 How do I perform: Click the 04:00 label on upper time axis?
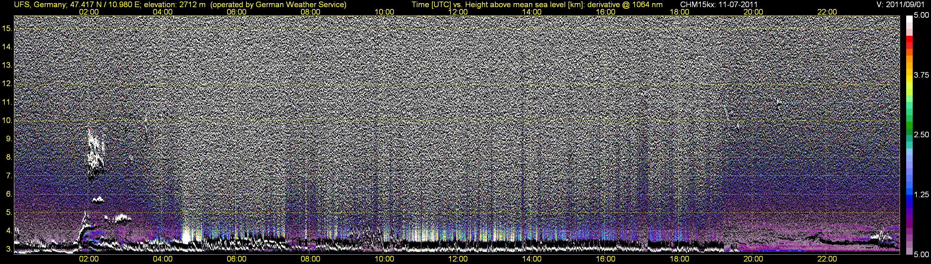click(x=163, y=12)
